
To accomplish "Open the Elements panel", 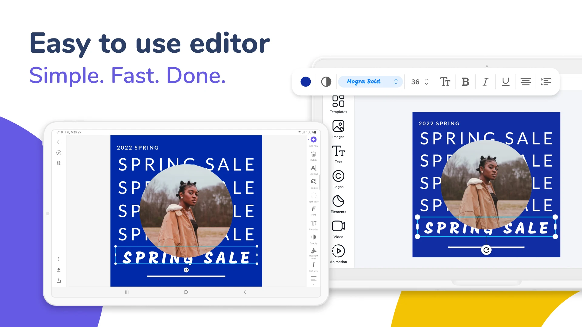I will 338,204.
